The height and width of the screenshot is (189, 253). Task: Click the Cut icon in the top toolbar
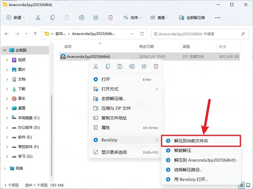(38, 17)
